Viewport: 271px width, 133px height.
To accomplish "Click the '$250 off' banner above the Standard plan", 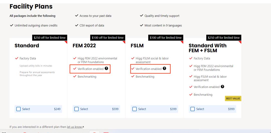I will point(50,38).
